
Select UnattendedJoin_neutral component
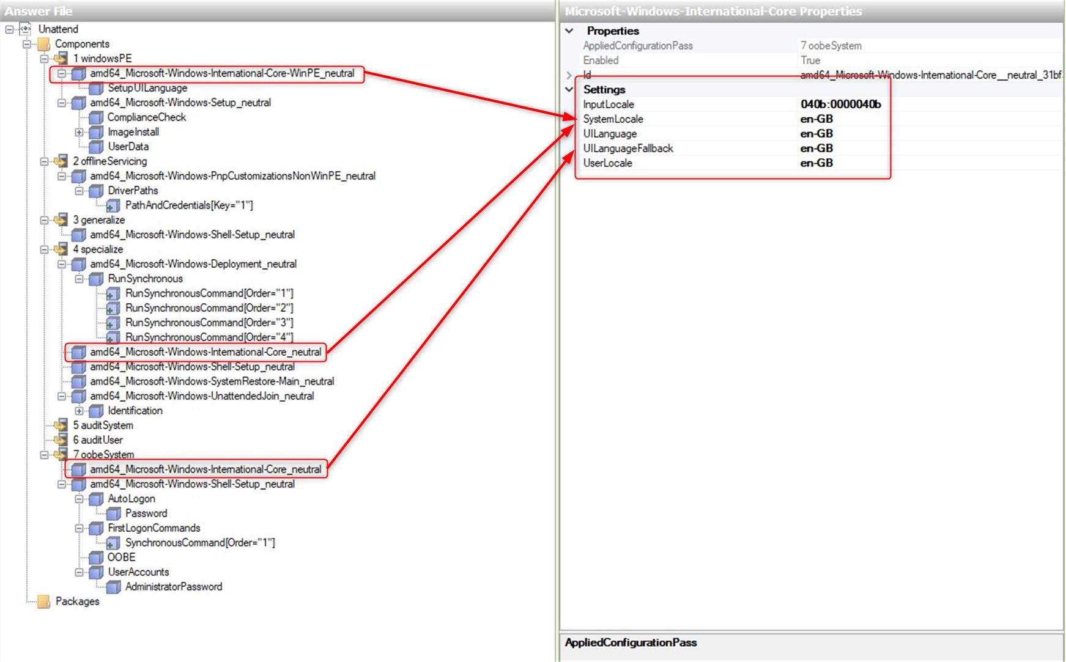tap(202, 396)
